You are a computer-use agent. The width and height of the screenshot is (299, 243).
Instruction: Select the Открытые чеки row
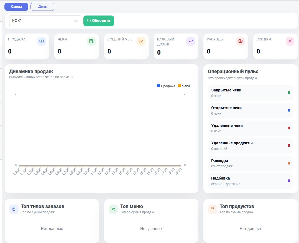tap(251, 111)
